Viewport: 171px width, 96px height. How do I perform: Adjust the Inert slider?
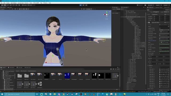[x=162, y=42]
